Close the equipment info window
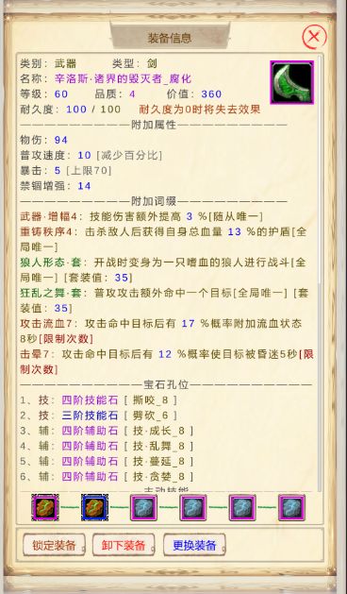 click(x=314, y=37)
